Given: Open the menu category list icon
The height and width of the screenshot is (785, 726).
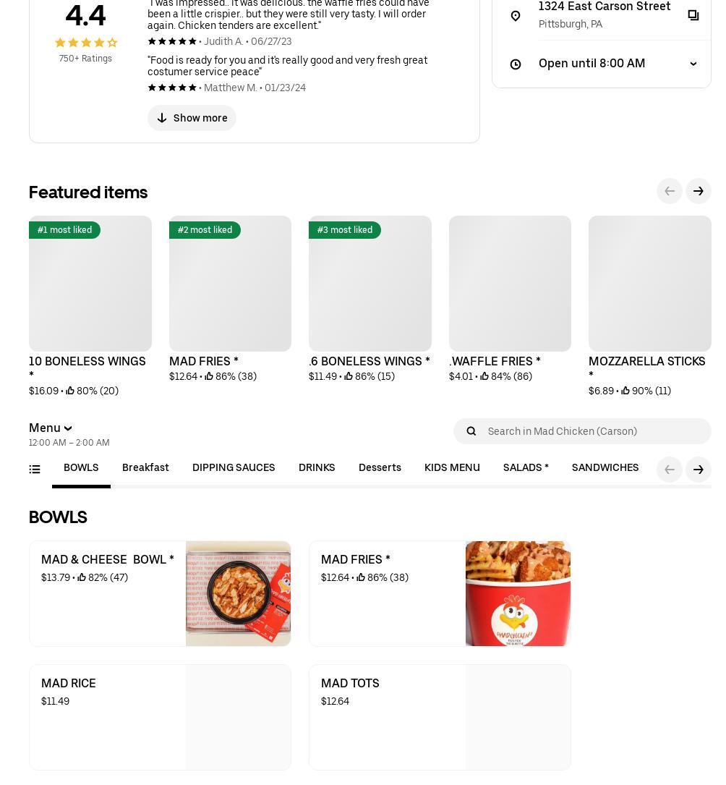Looking at the screenshot, I should [x=35, y=470].
